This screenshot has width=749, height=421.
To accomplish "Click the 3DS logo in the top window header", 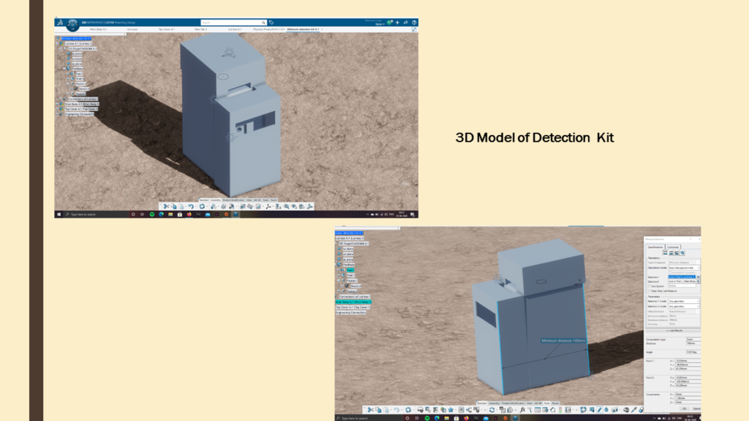I will click(x=60, y=23).
